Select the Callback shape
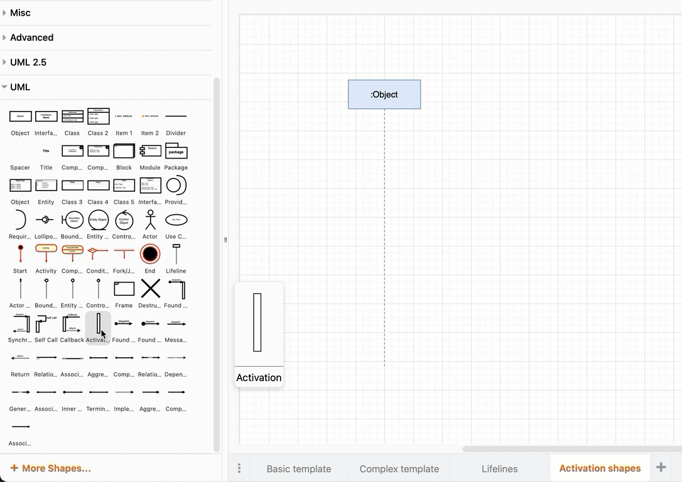 72,323
